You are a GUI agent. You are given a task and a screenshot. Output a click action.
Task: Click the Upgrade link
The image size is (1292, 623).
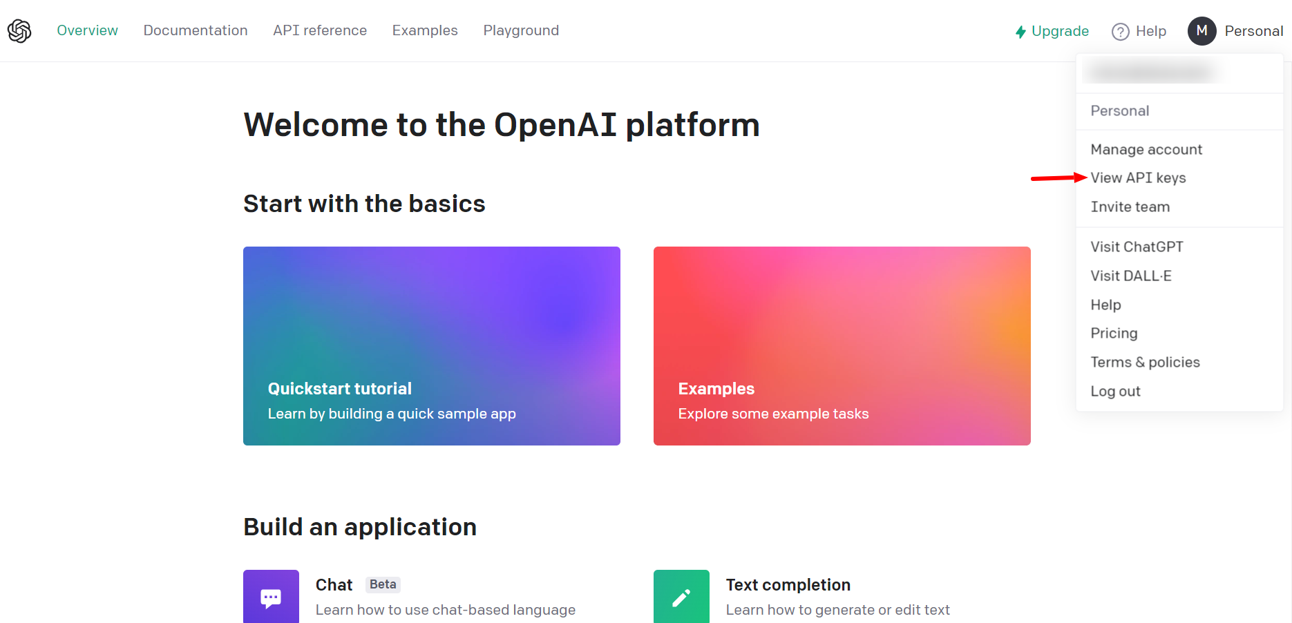(x=1060, y=31)
